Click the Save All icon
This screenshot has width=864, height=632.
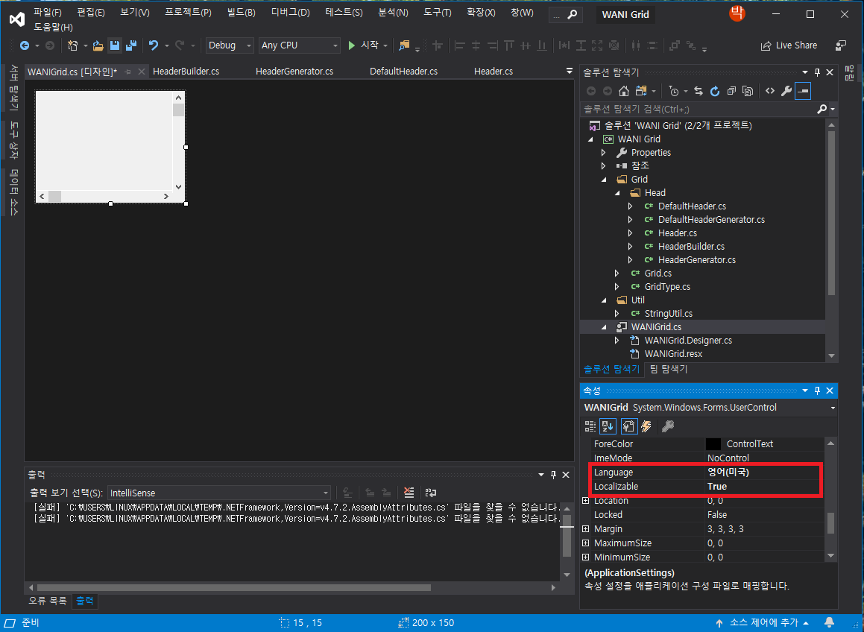130,45
